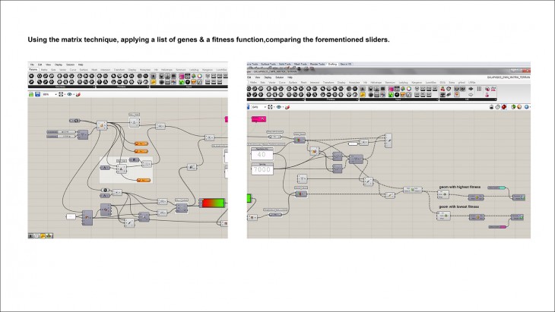Image resolution: width=555 pixels, height=312 pixels.
Task: Select Params tab in left window
Action: (33, 70)
